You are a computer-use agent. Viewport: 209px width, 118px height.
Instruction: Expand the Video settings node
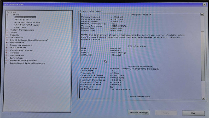pyautogui.click(x=7, y=32)
